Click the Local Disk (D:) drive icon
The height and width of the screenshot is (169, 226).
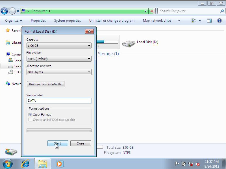pyautogui.click(x=129, y=43)
